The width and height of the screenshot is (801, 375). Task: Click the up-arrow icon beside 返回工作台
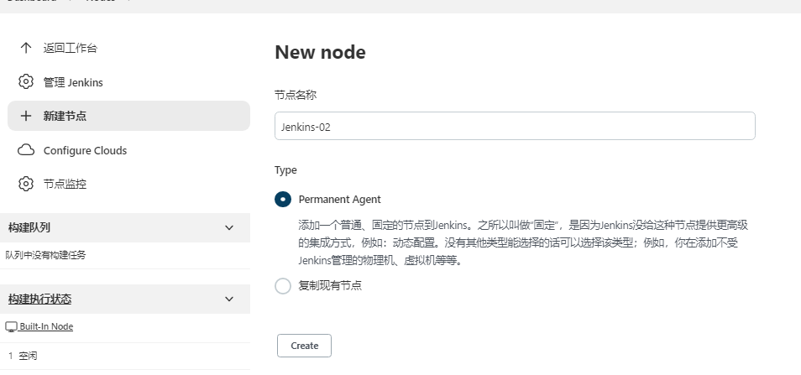[x=25, y=48]
